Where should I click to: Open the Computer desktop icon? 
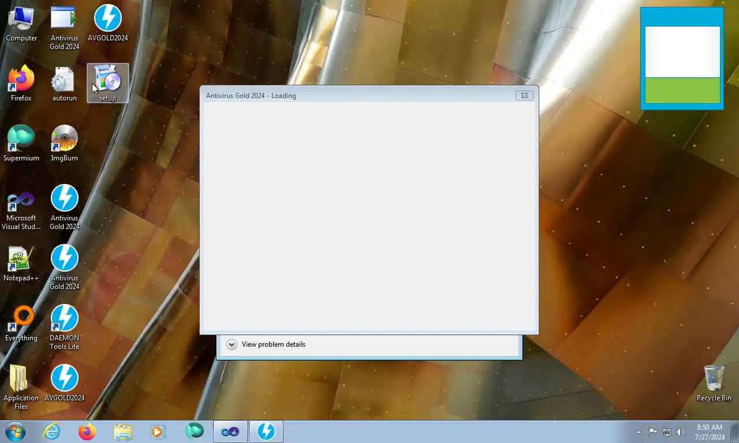pyautogui.click(x=21, y=24)
